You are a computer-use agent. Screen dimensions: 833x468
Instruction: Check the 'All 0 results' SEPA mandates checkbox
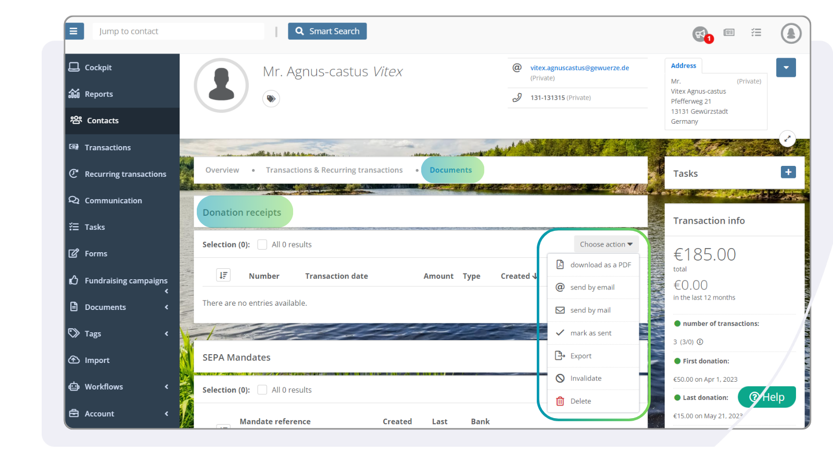262,389
